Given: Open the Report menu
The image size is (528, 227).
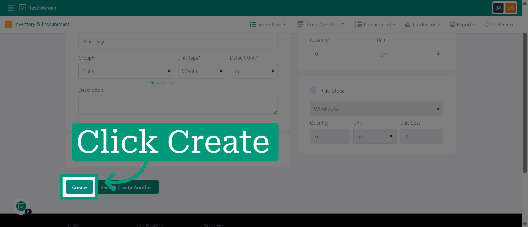Looking at the screenshot, I should click(x=463, y=24).
